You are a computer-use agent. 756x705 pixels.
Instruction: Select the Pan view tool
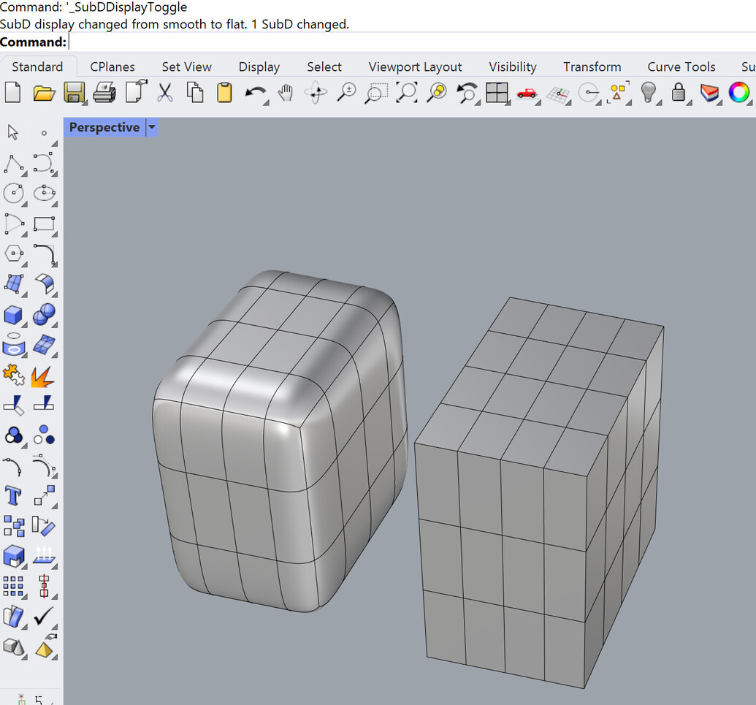[285, 93]
